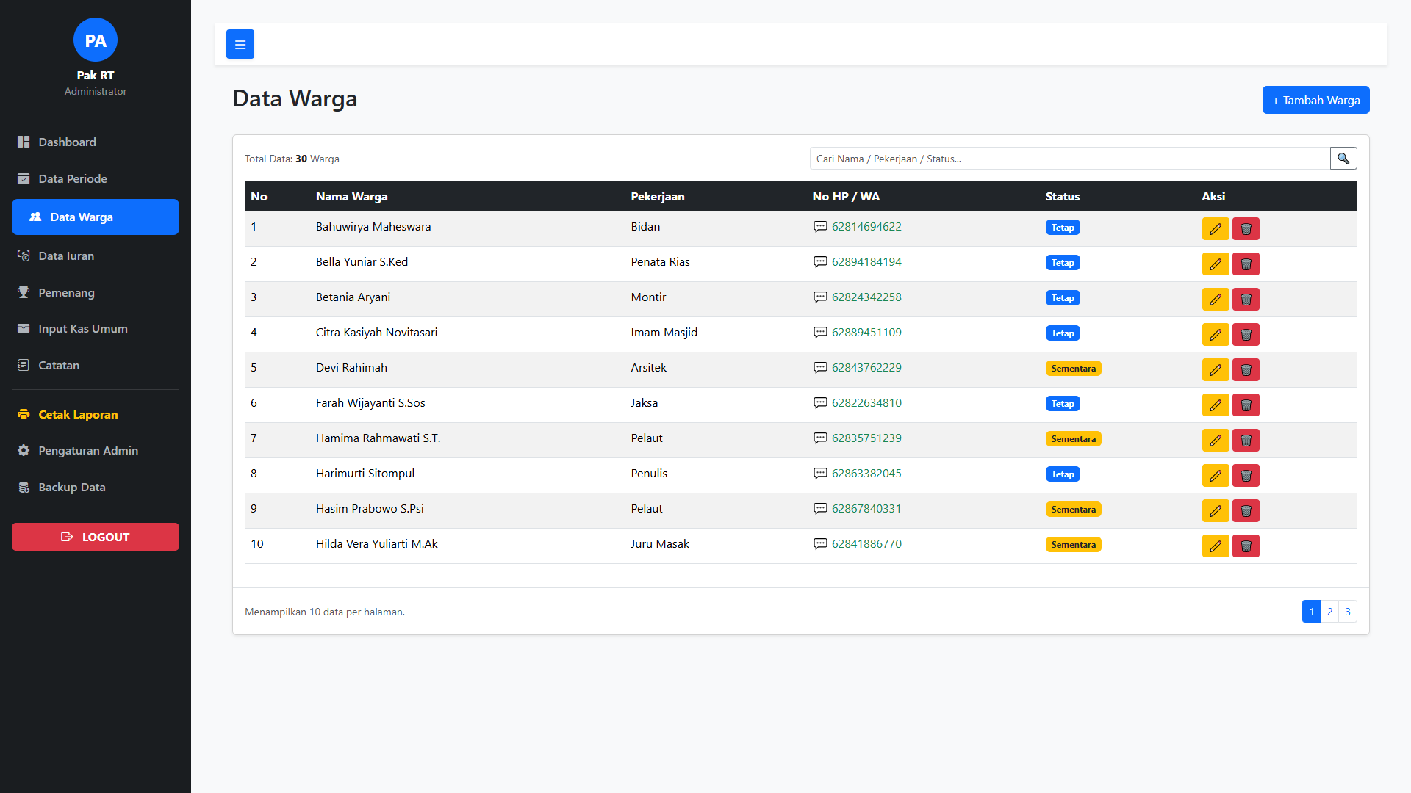Viewport: 1411px width, 793px height.
Task: Click edit pencil for Harimurti Sitompul
Action: [x=1215, y=476]
